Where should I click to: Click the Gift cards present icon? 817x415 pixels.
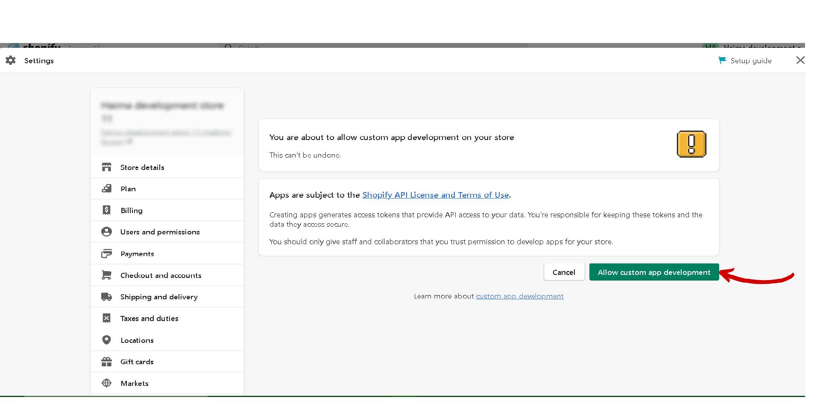(106, 362)
